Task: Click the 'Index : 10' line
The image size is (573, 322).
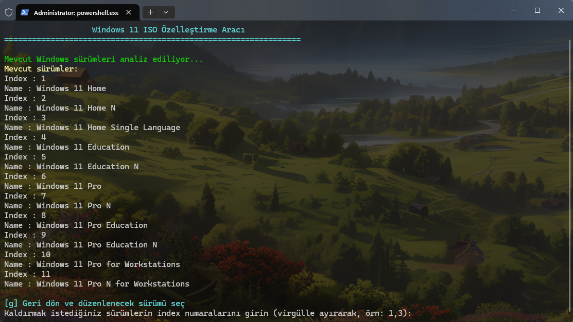Action: pyautogui.click(x=27, y=255)
